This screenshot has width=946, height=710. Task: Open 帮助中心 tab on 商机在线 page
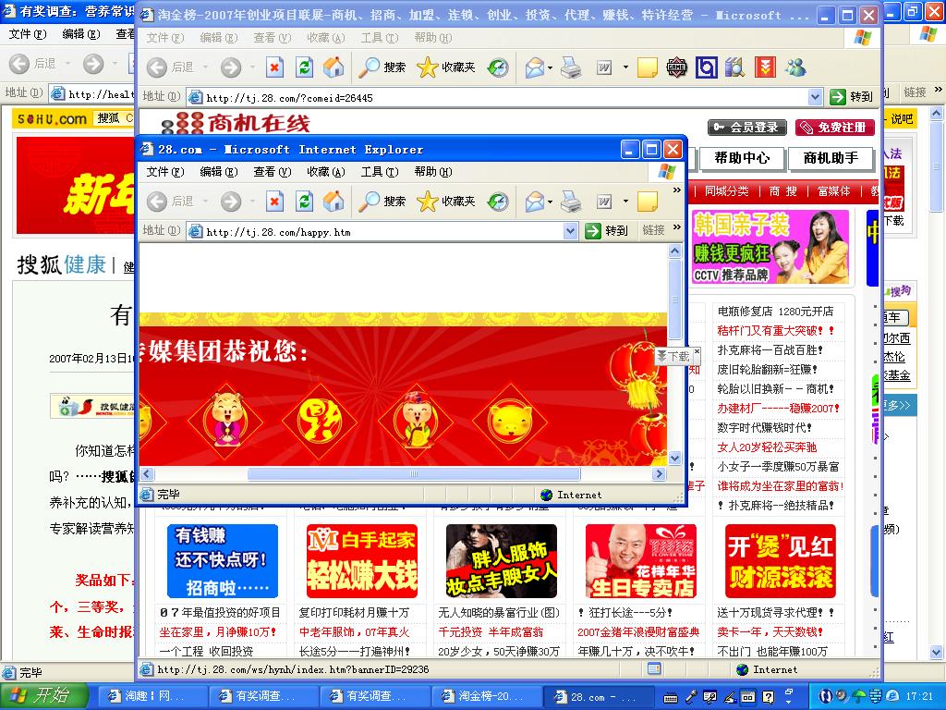point(742,158)
